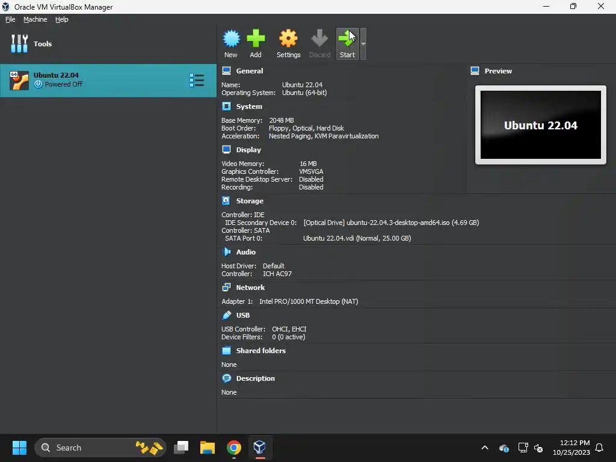Open the Network settings heading link
Screen dimensions: 616x462
pyautogui.click(x=250, y=288)
